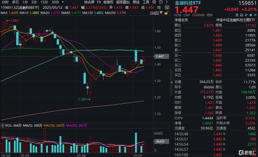The height and width of the screenshot is (157, 258).
Task: Click the right arrow to show more toolbar items
Action: coord(167,2)
